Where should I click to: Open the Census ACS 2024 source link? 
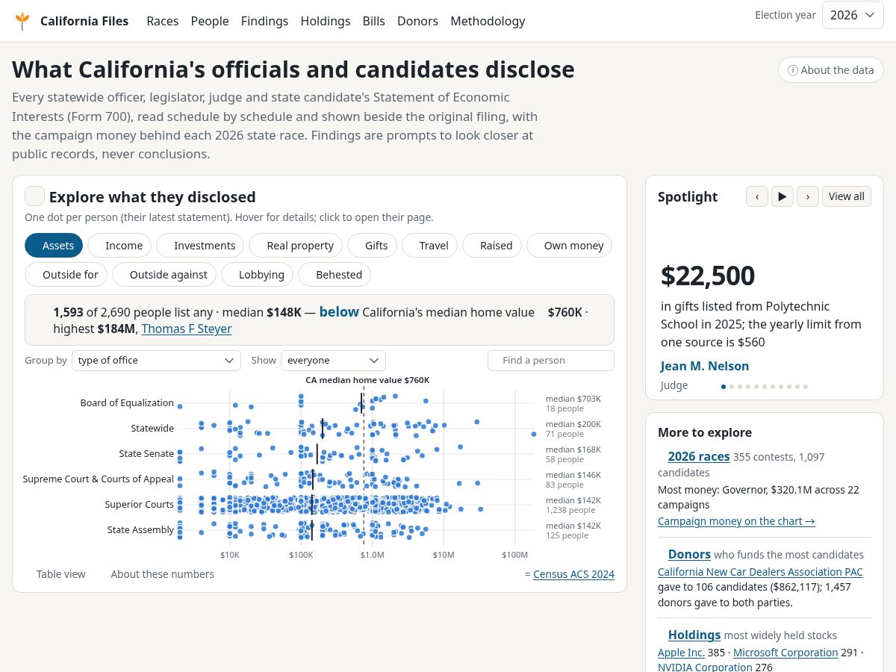(x=573, y=574)
